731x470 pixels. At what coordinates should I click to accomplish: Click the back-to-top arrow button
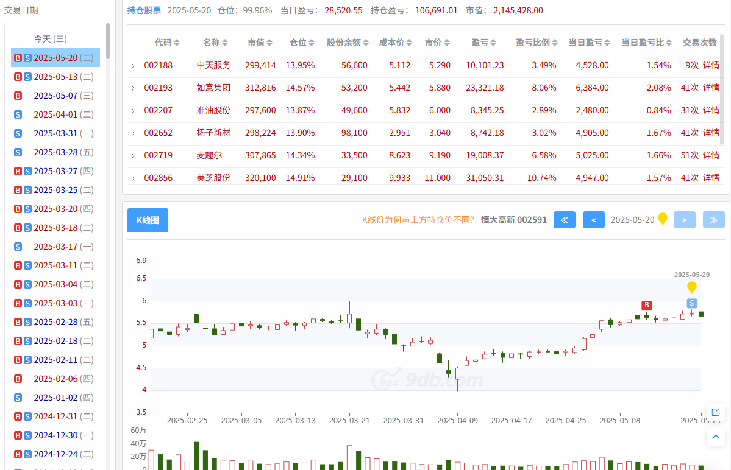pyautogui.click(x=716, y=437)
